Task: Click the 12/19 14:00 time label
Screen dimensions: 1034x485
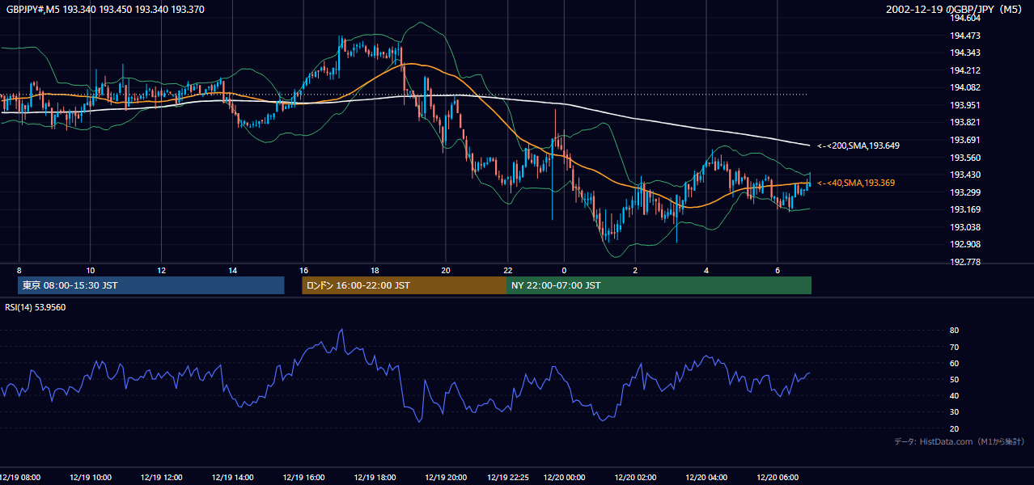Action: [233, 478]
